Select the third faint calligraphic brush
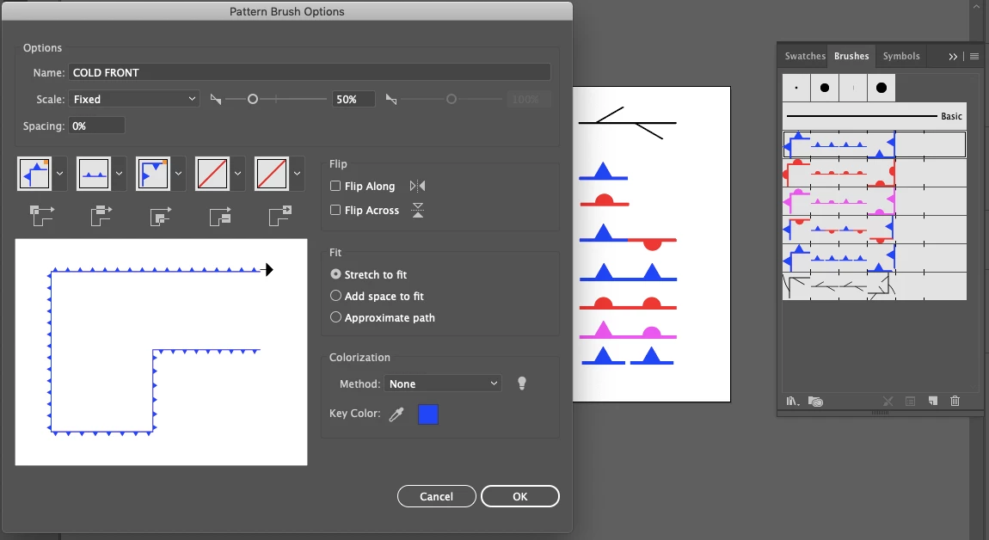Viewport: 989px width, 540px height. point(853,88)
